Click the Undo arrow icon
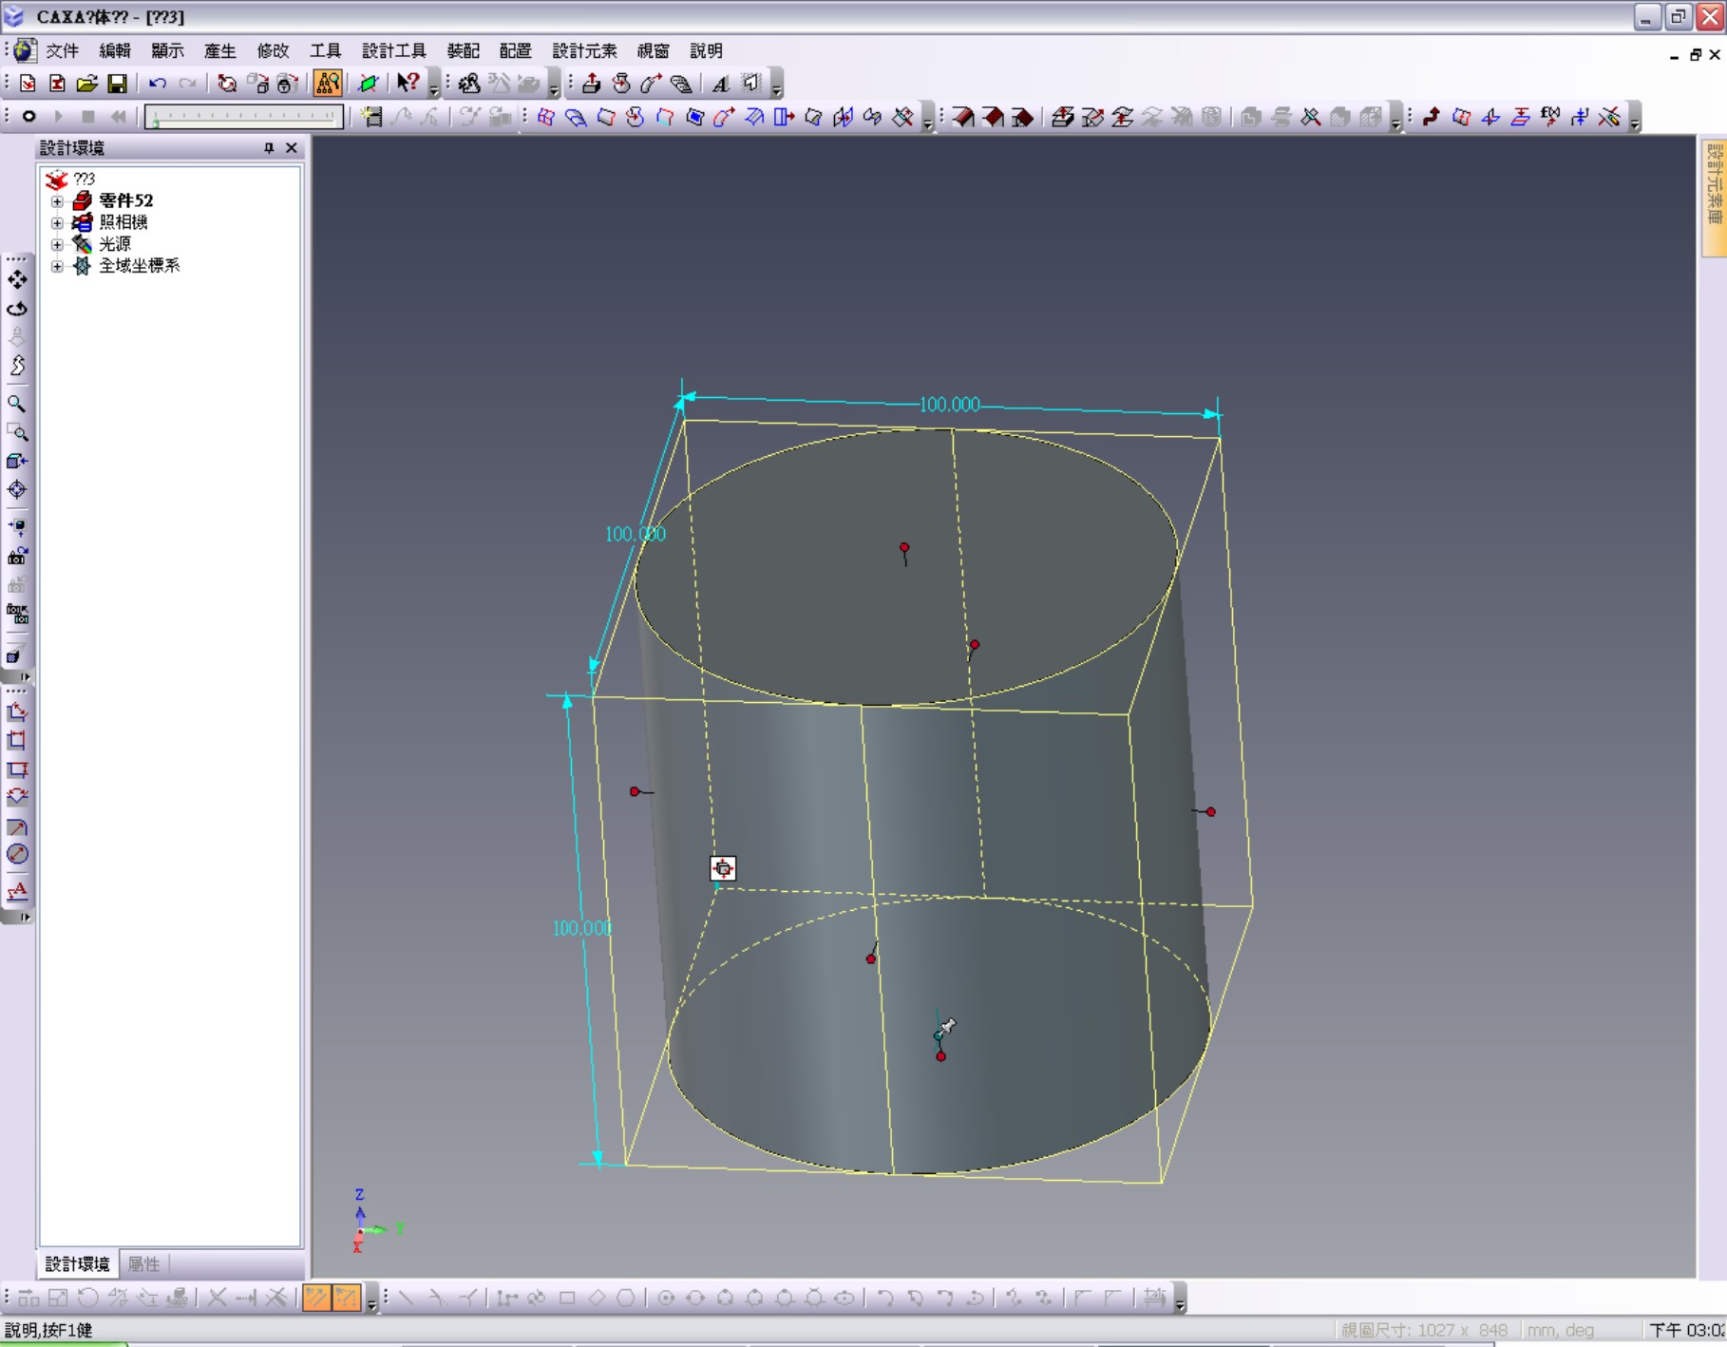This screenshot has width=1727, height=1347. (x=158, y=85)
